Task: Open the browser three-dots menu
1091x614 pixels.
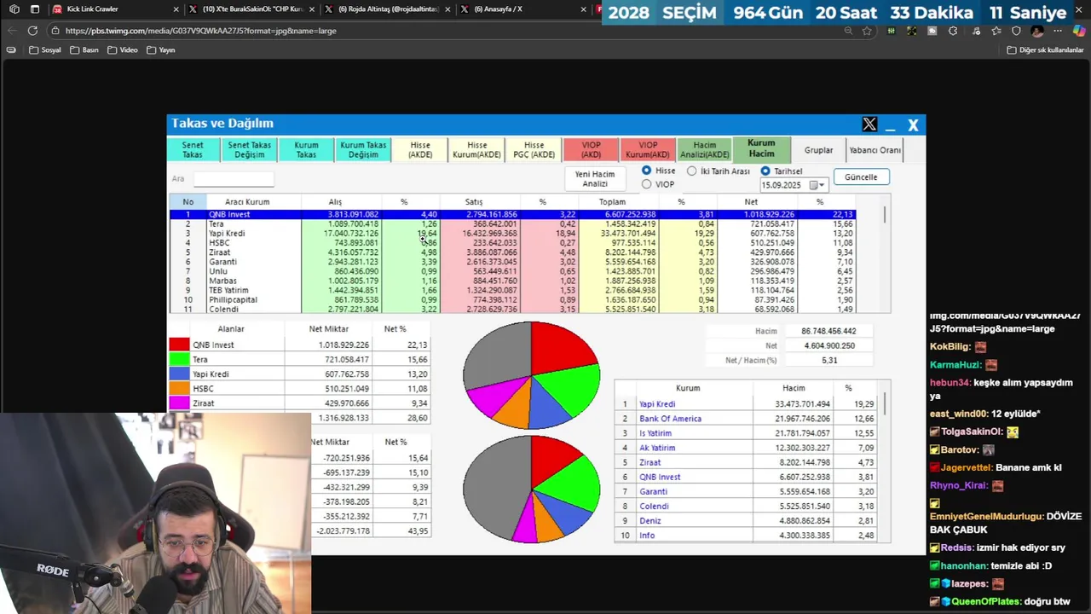Action: click(1058, 31)
